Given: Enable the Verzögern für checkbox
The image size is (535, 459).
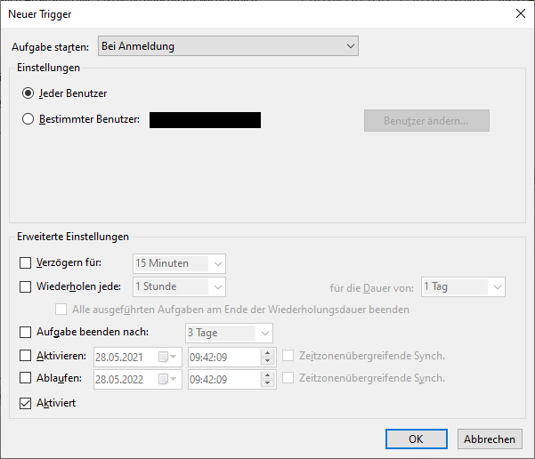Looking at the screenshot, I should [25, 263].
